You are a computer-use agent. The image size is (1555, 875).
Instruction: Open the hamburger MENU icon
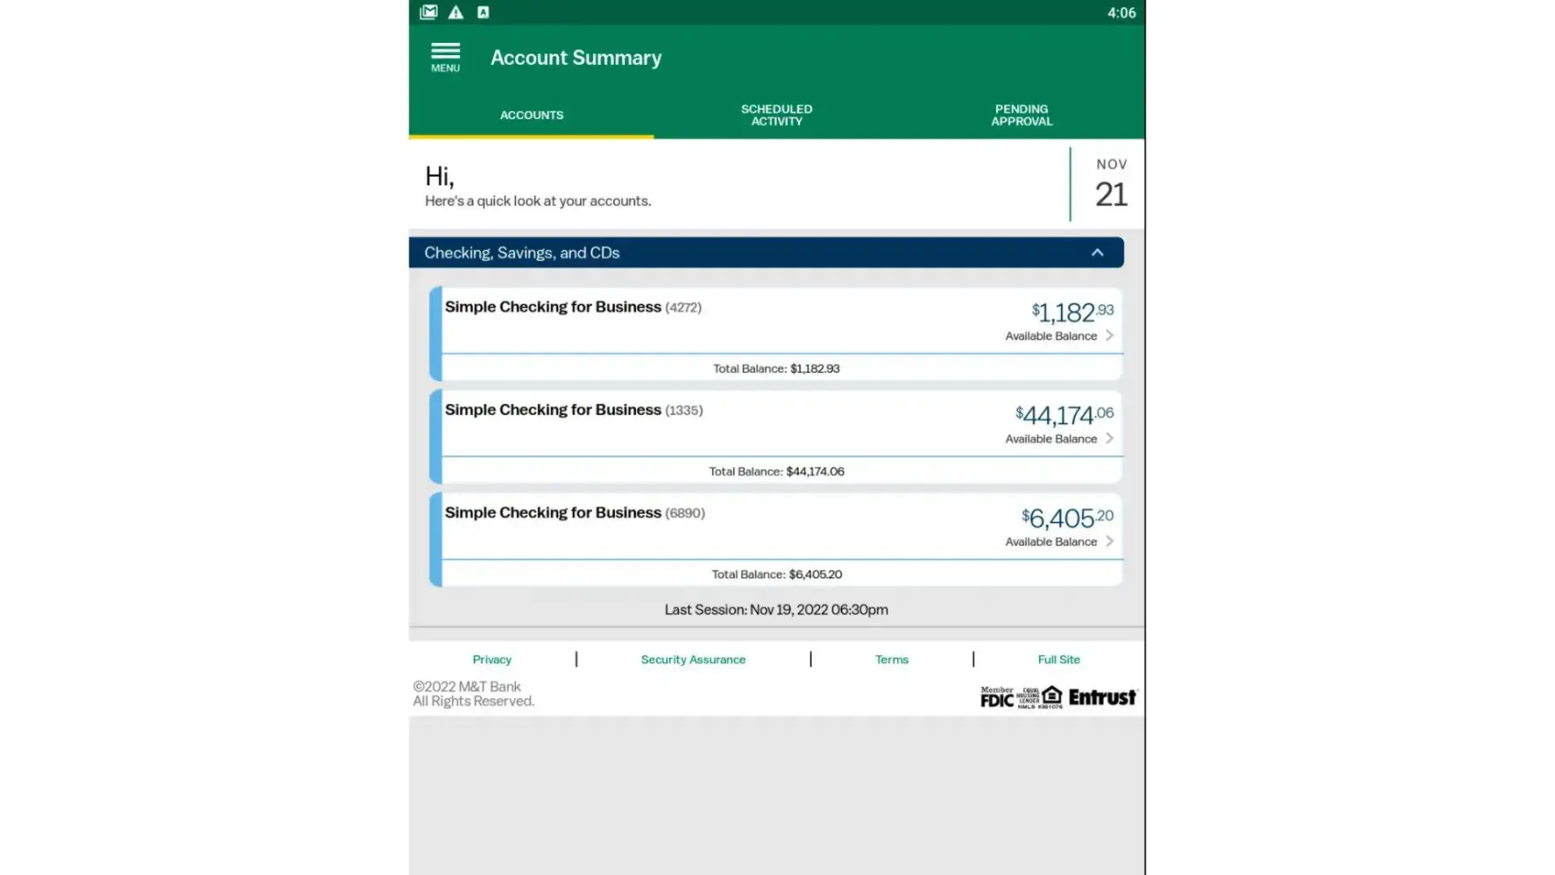[x=445, y=57]
